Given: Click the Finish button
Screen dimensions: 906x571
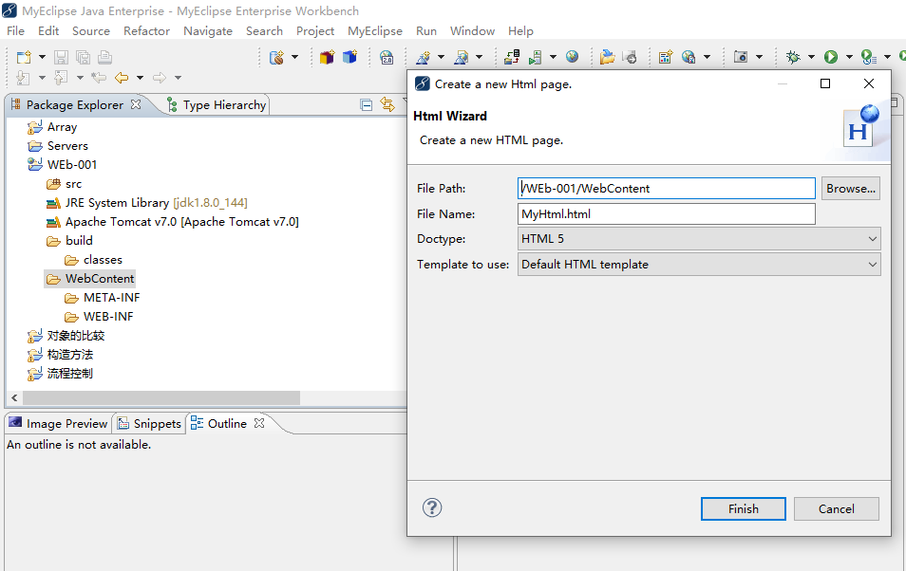Looking at the screenshot, I should click(x=743, y=508).
